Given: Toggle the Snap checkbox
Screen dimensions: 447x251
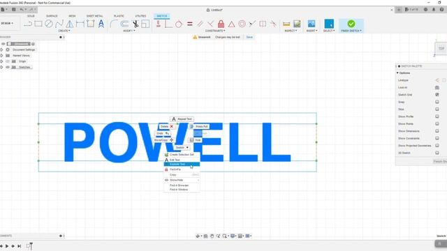Looking at the screenshot, I should point(437,102).
